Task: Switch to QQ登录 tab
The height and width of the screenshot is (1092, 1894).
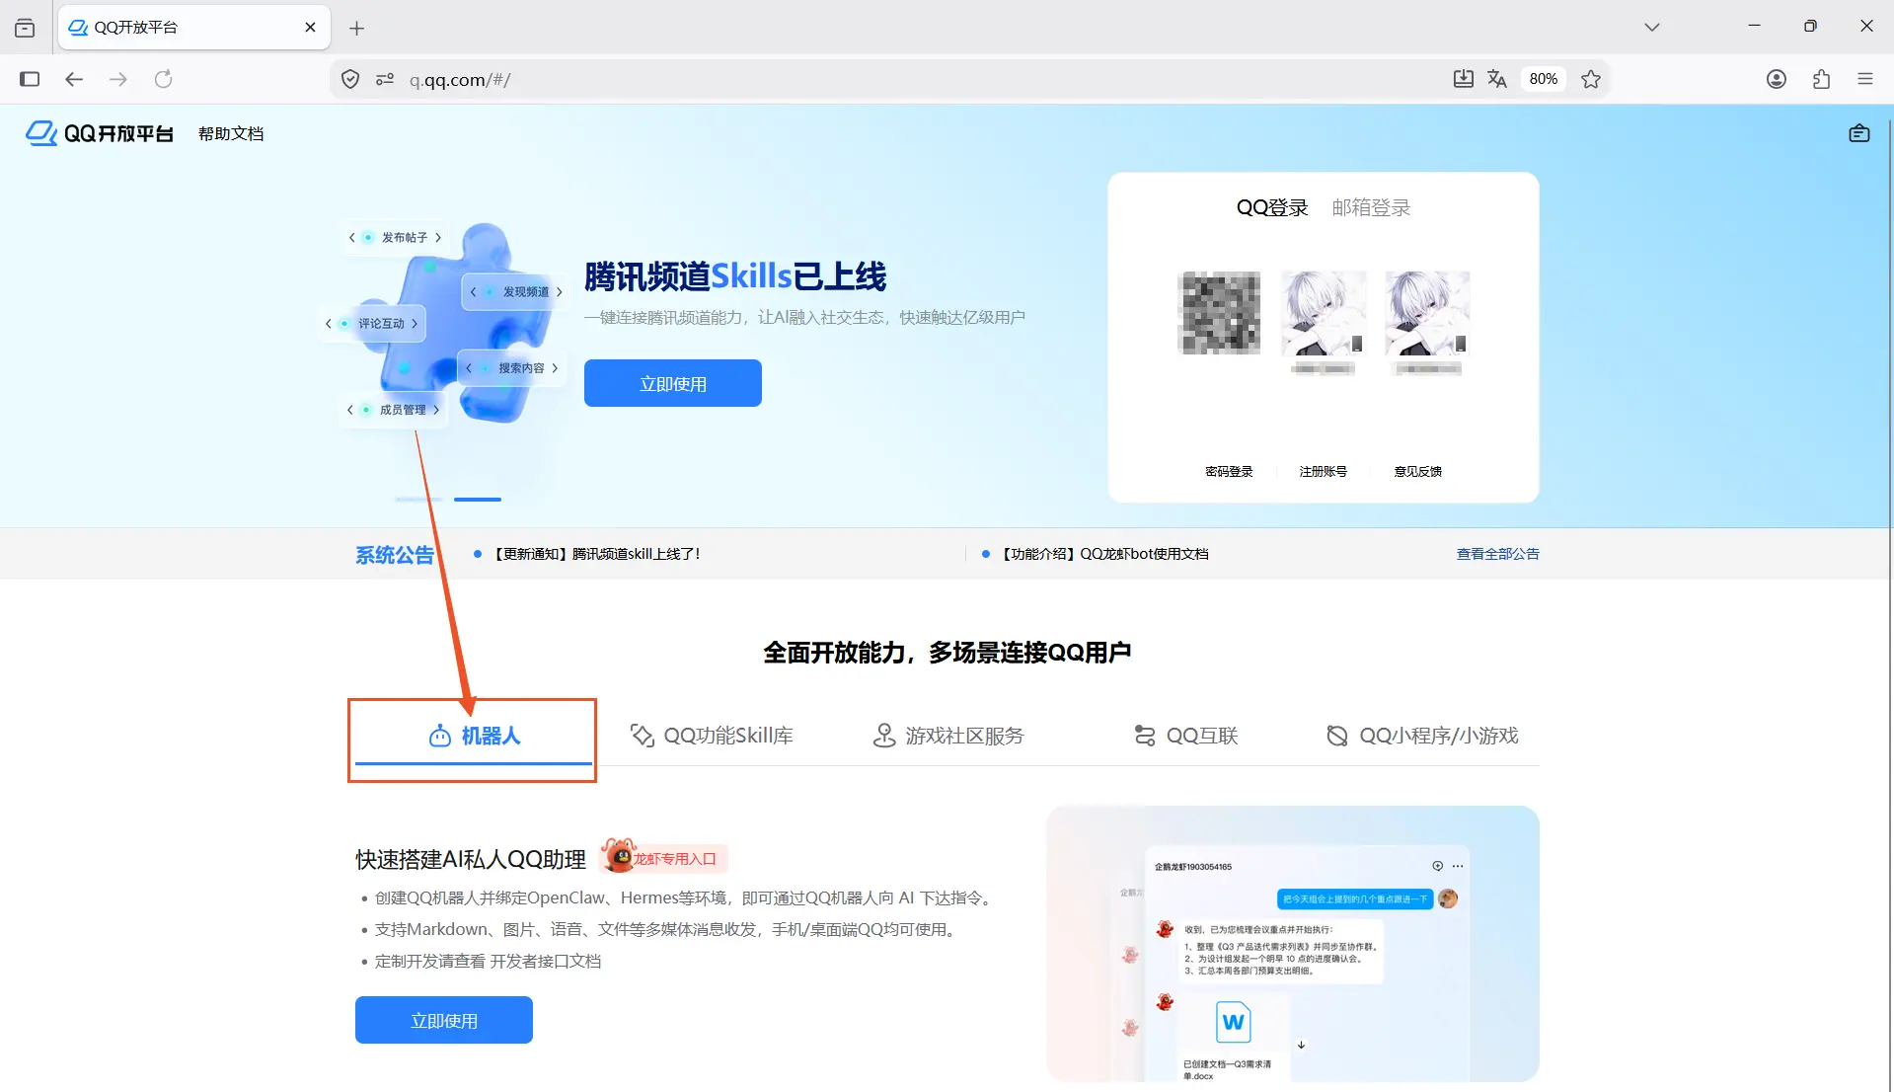Action: tap(1272, 207)
